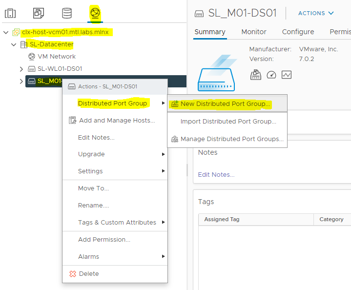The width and height of the screenshot is (351, 290).
Task: Click the context menu header Actions - SL_M01-DS01
Action: pos(115,87)
